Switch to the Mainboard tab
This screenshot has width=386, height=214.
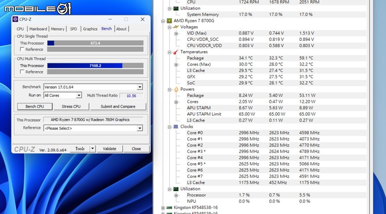pos(38,29)
